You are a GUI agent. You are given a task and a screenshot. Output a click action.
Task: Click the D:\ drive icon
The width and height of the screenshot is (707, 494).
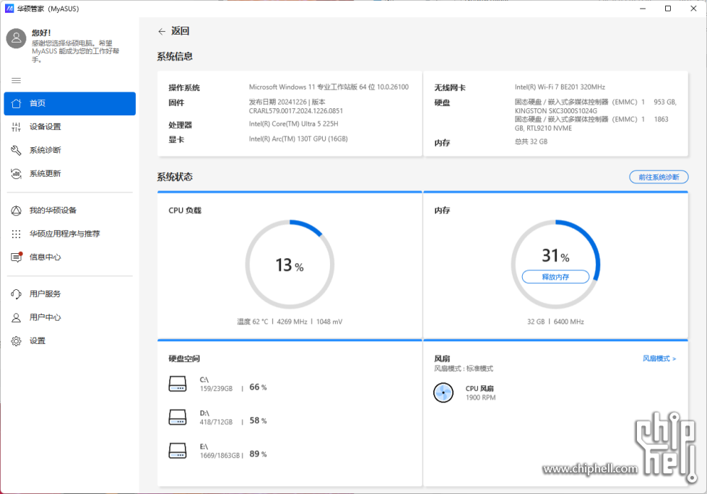(x=178, y=418)
